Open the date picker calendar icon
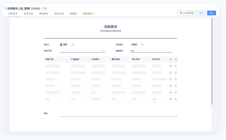This screenshot has height=140, width=226. tap(103, 51)
